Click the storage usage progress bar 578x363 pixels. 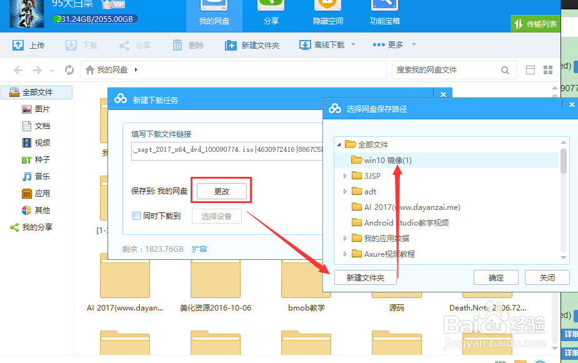[x=95, y=19]
